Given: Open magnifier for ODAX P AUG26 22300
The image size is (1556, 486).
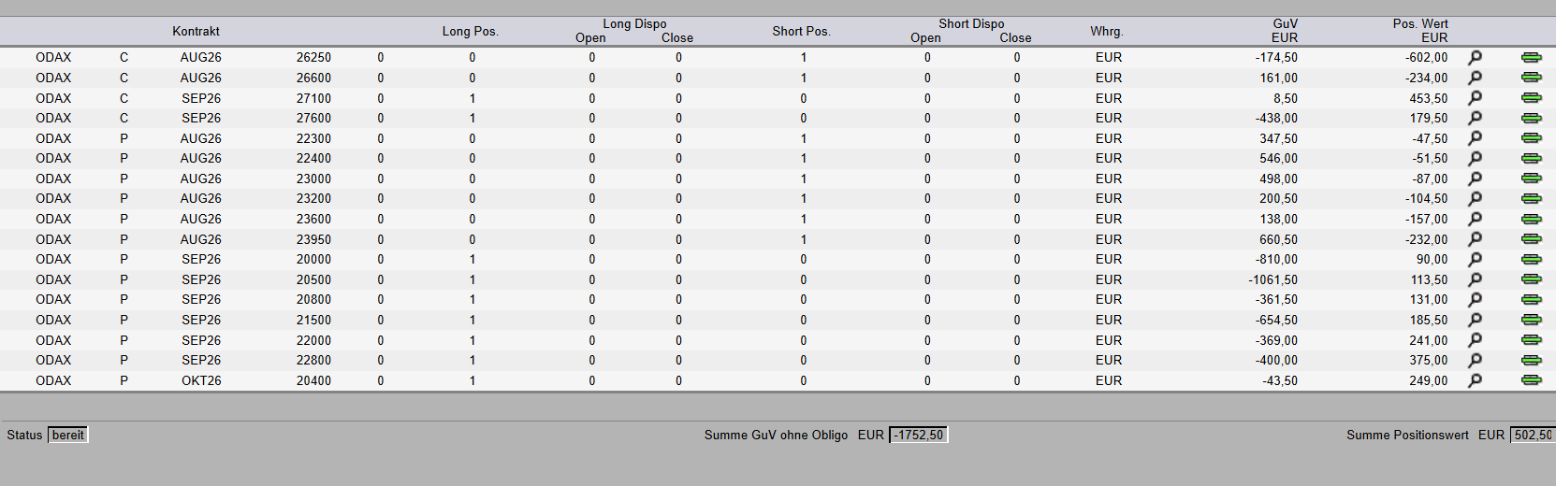Looking at the screenshot, I should pyautogui.click(x=1475, y=138).
